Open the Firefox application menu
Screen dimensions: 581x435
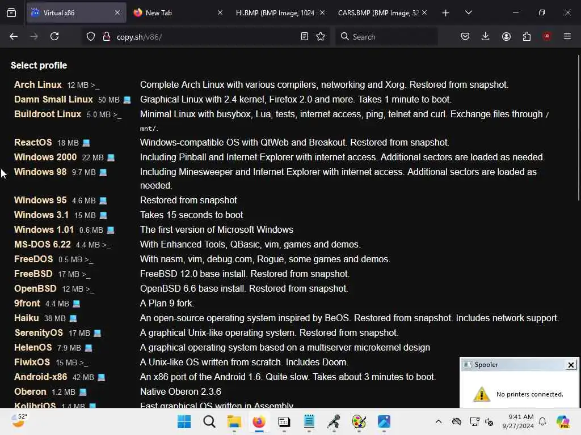point(567,36)
